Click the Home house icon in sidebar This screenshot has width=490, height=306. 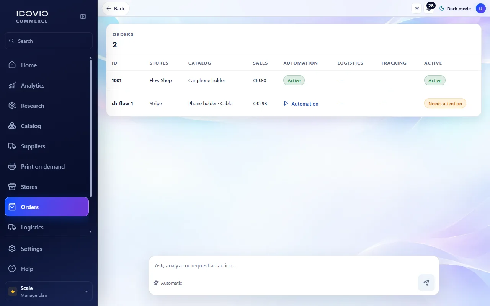(12, 65)
